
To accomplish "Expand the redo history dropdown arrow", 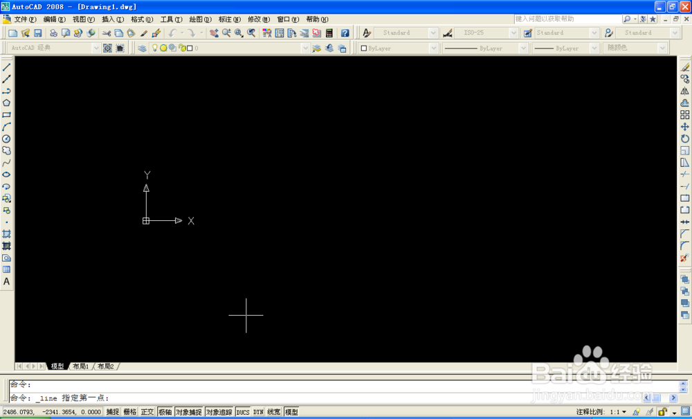I will pos(201,33).
